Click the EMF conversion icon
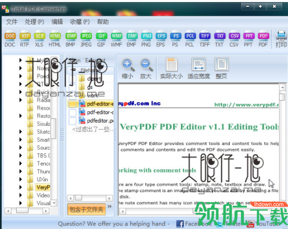Image resolution: width=288 pixels, height=229 pixels. [132, 39]
